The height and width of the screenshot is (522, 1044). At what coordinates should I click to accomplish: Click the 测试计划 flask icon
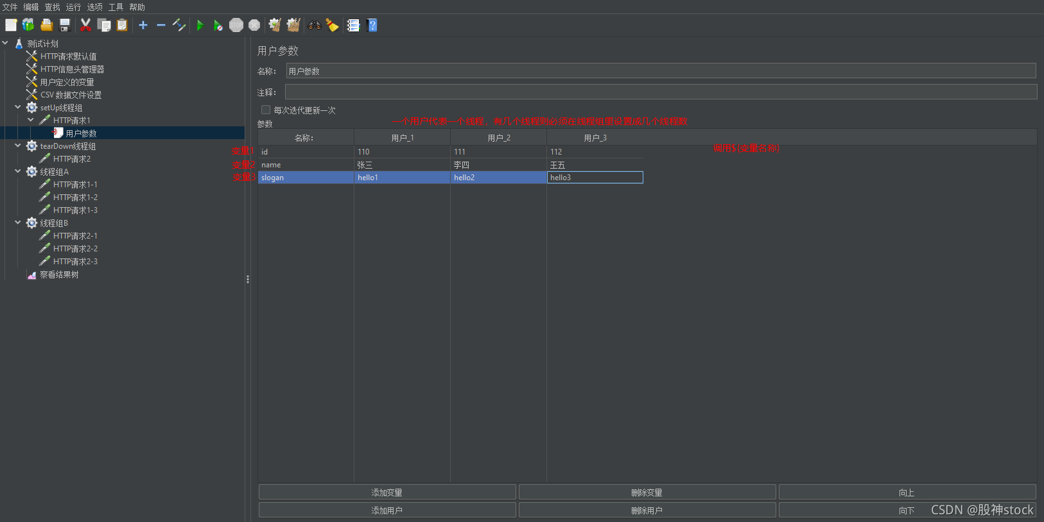(x=19, y=44)
